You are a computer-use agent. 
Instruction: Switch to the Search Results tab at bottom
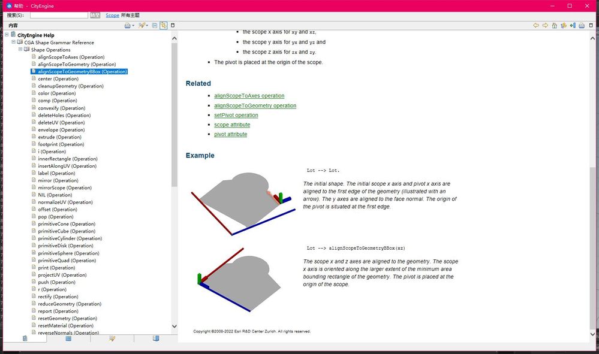coord(112,338)
